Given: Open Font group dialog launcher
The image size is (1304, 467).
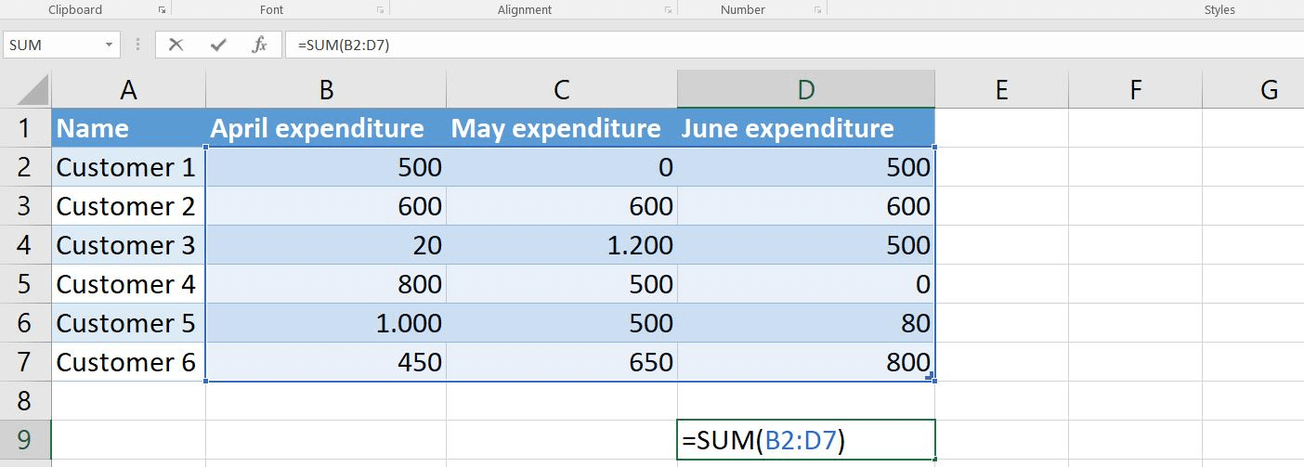Looking at the screenshot, I should [380, 10].
